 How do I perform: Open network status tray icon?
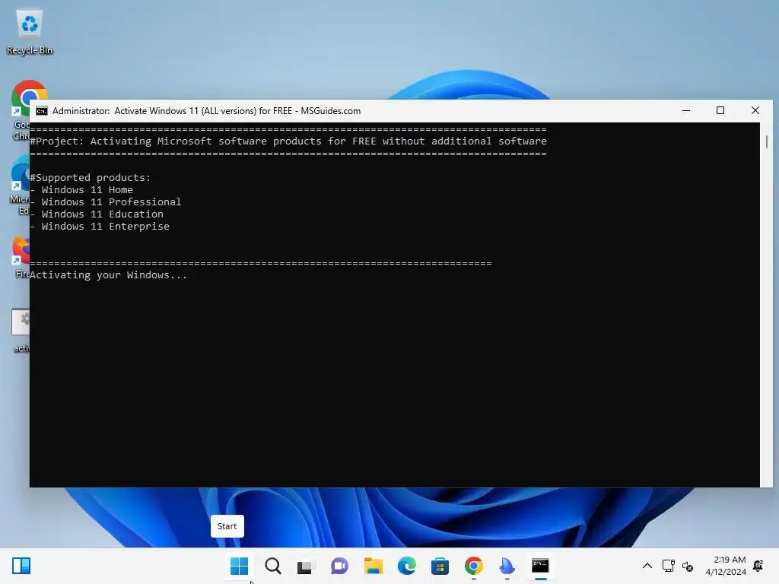668,566
